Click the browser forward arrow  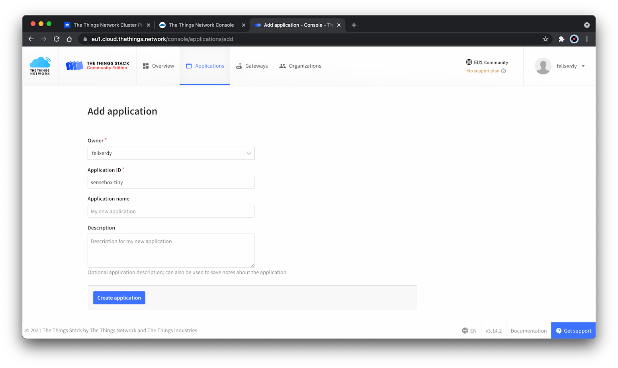coord(44,39)
